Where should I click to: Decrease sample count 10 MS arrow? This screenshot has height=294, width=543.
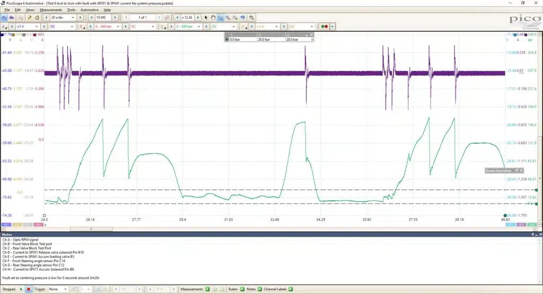click(91, 17)
